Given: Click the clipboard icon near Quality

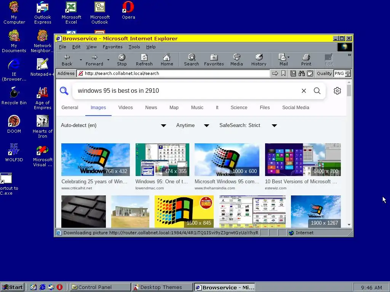Looking at the screenshot, I should click(310, 73).
